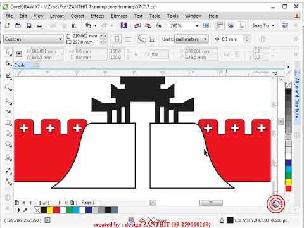The image size is (304, 228).
Task: Toggle the Show grid eye icon
Action: click(x=231, y=26)
